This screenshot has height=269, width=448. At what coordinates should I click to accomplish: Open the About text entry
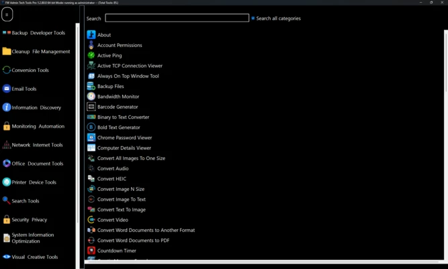(104, 35)
